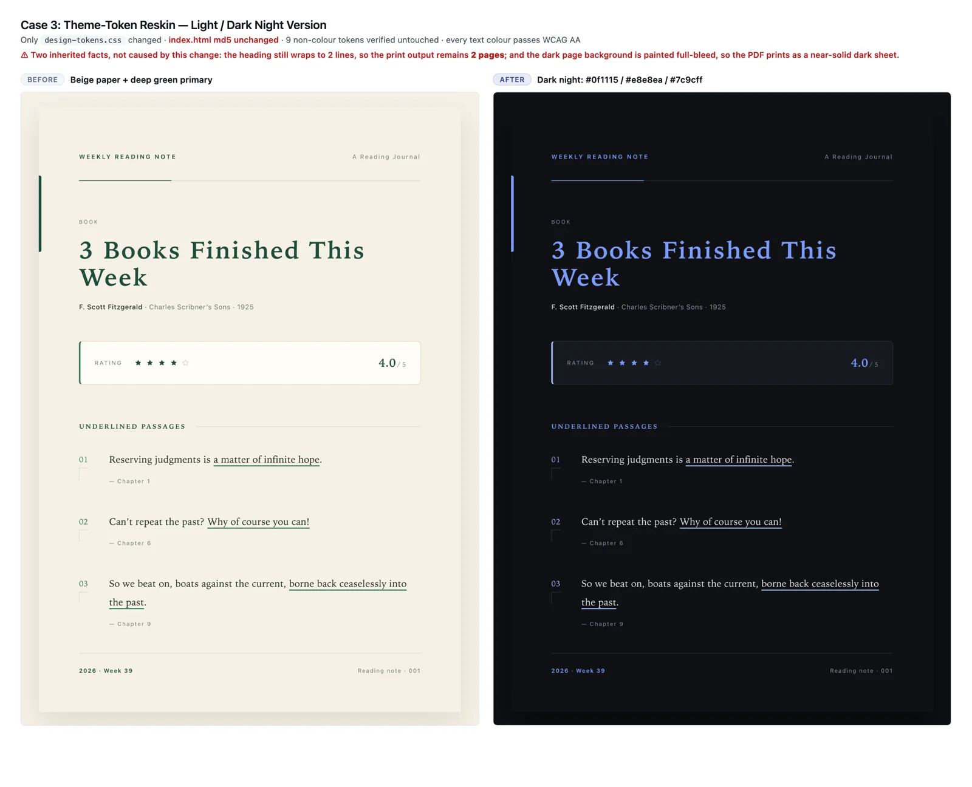Click "A Reading Journal" in light page

(386, 157)
